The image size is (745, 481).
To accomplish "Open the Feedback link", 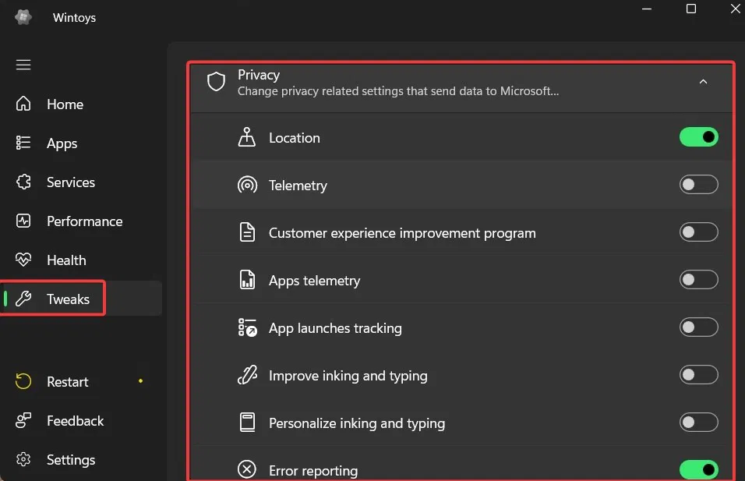I will [x=75, y=421].
